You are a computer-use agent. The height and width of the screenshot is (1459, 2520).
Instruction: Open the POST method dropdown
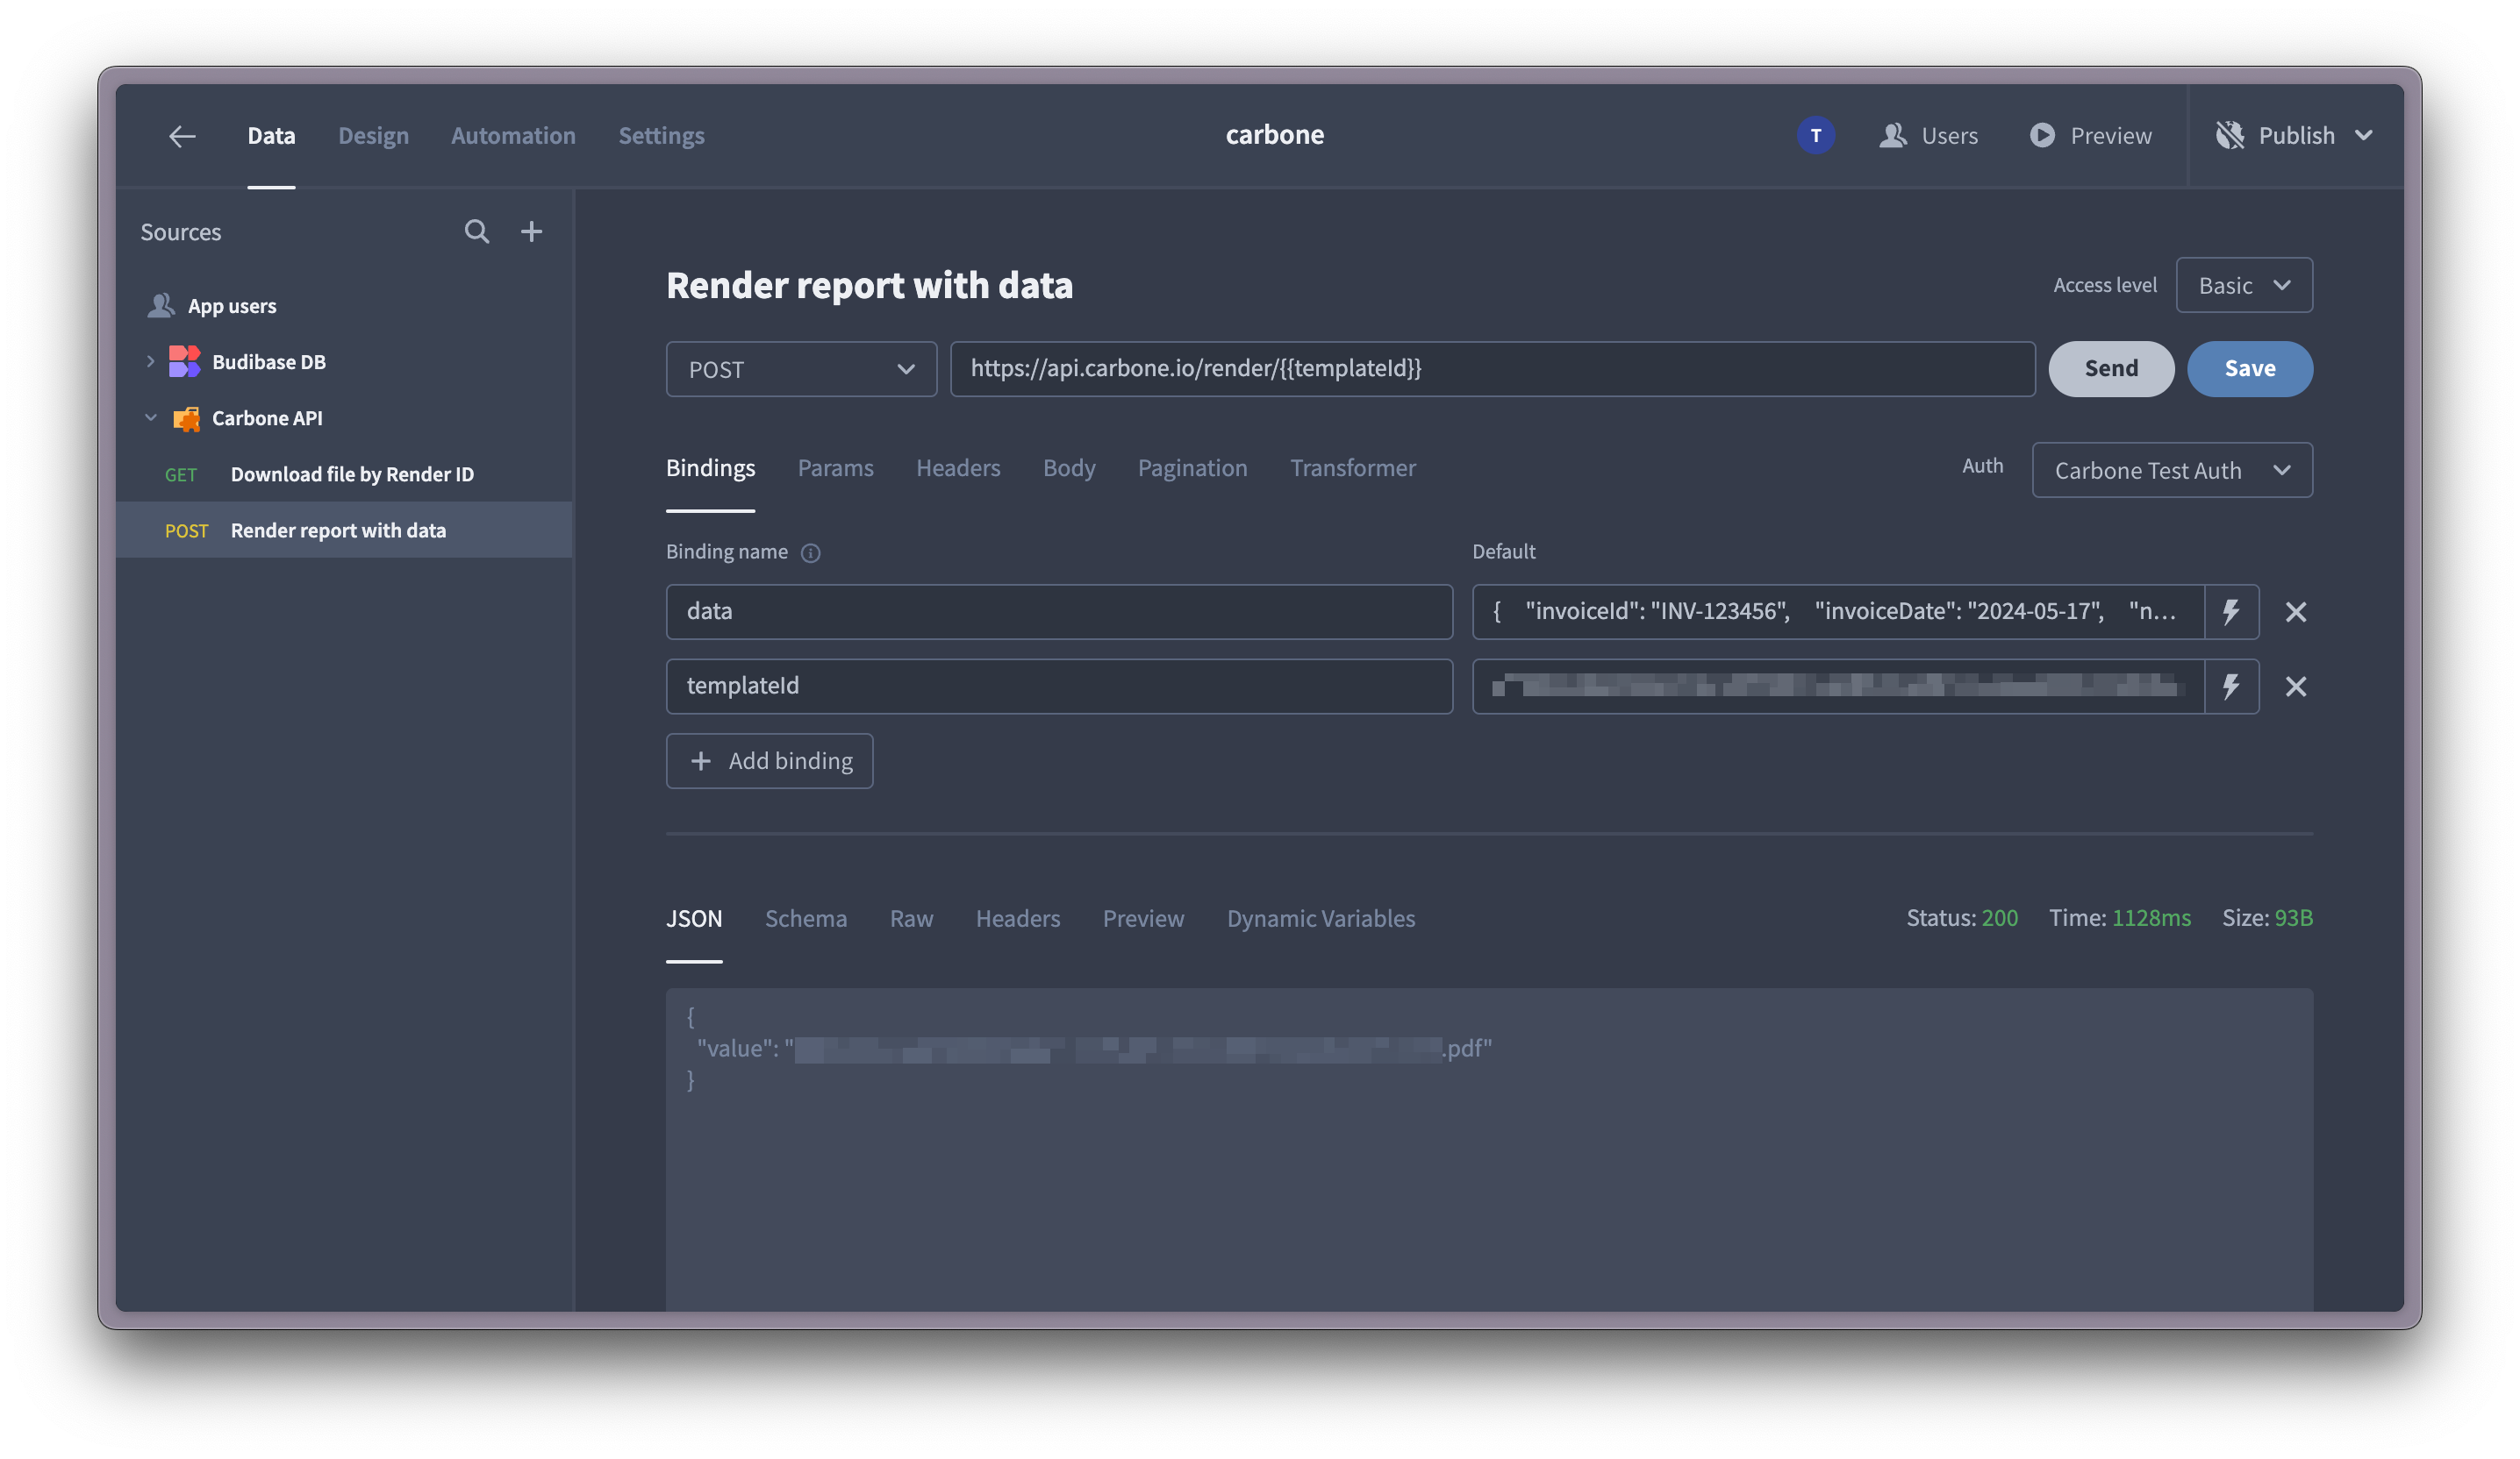(x=801, y=370)
